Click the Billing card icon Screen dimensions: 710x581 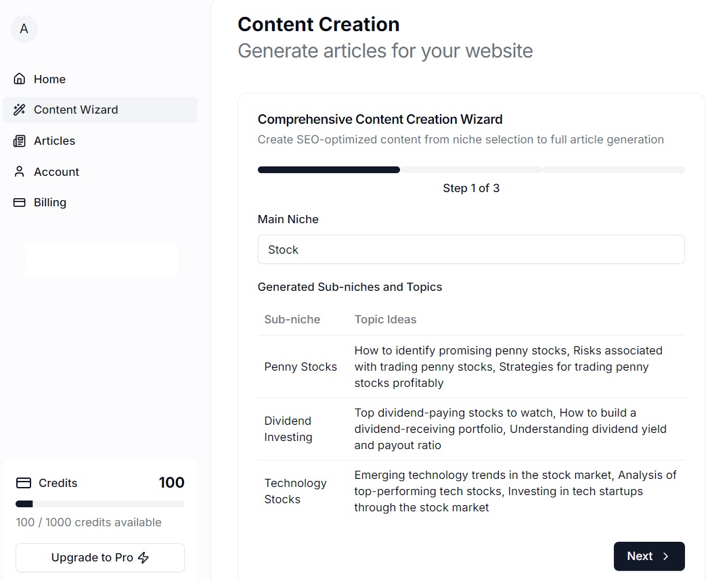pos(19,202)
